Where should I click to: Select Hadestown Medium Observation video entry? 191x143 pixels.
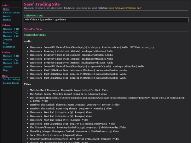(x=73, y=124)
